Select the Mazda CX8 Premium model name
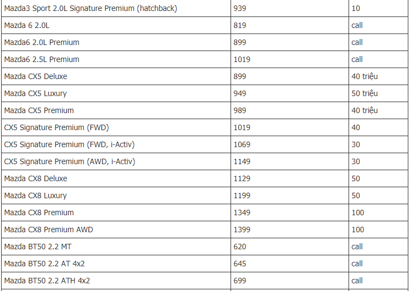 (39, 212)
